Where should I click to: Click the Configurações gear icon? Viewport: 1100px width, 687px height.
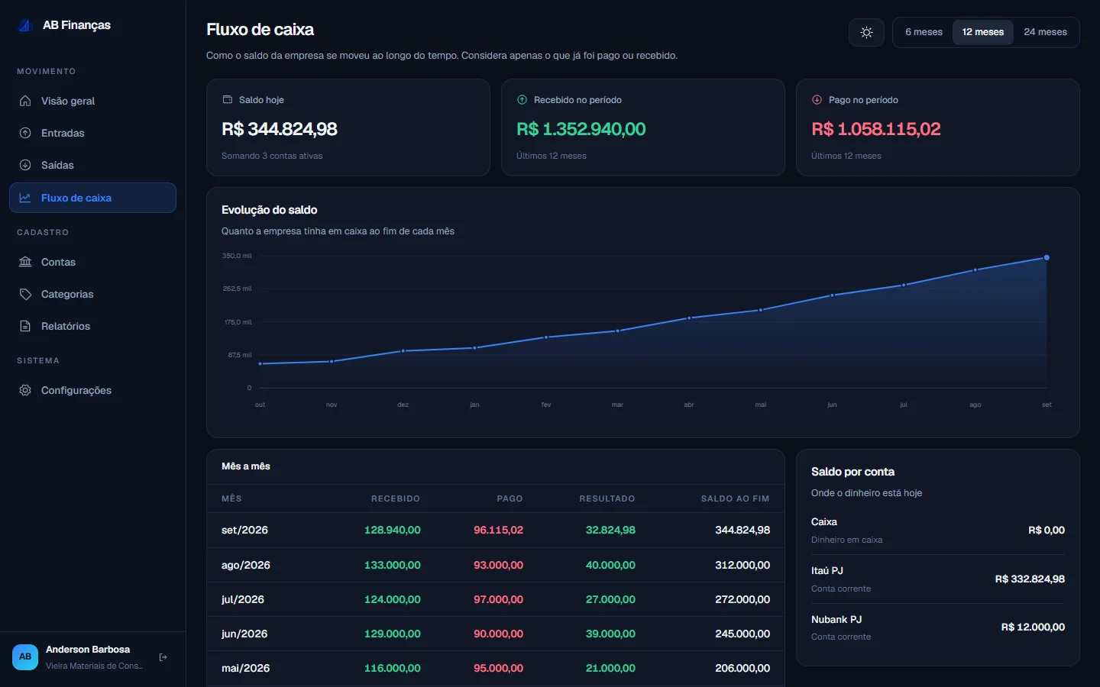pos(25,390)
